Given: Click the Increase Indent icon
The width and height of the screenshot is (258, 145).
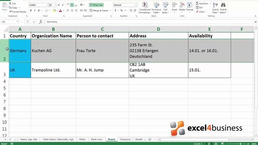Looking at the screenshot, I should pyautogui.click(x=85, y=10).
